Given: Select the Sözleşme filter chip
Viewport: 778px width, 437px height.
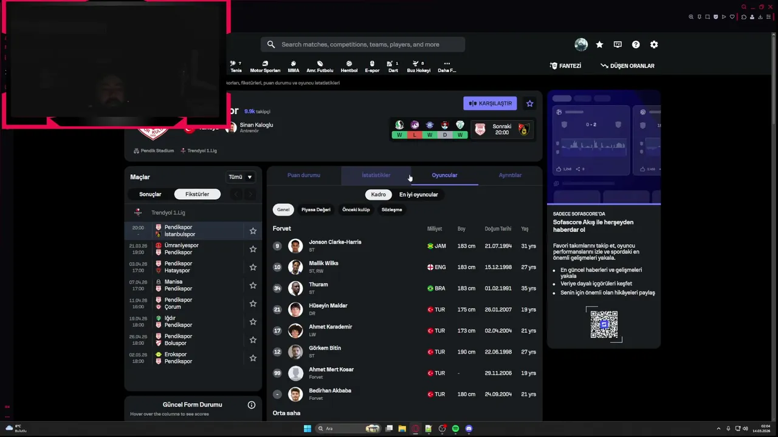Looking at the screenshot, I should tap(391, 209).
